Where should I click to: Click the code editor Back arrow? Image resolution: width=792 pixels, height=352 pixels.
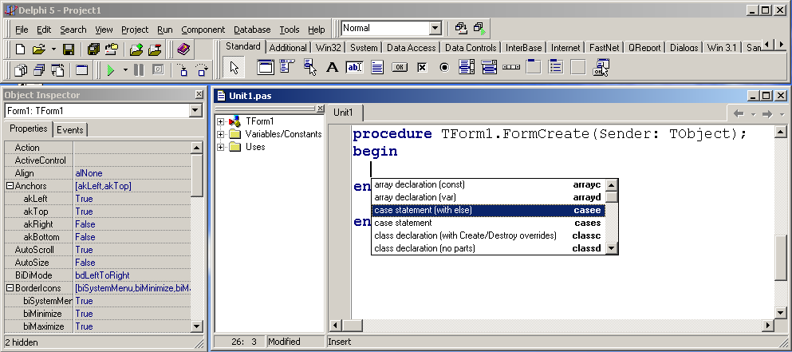tap(739, 114)
